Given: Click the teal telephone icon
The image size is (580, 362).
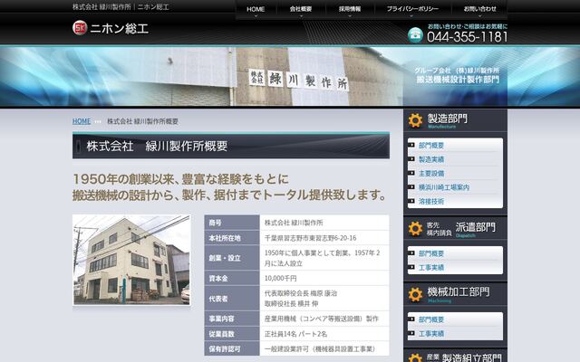Looking at the screenshot, I should tap(415, 35).
